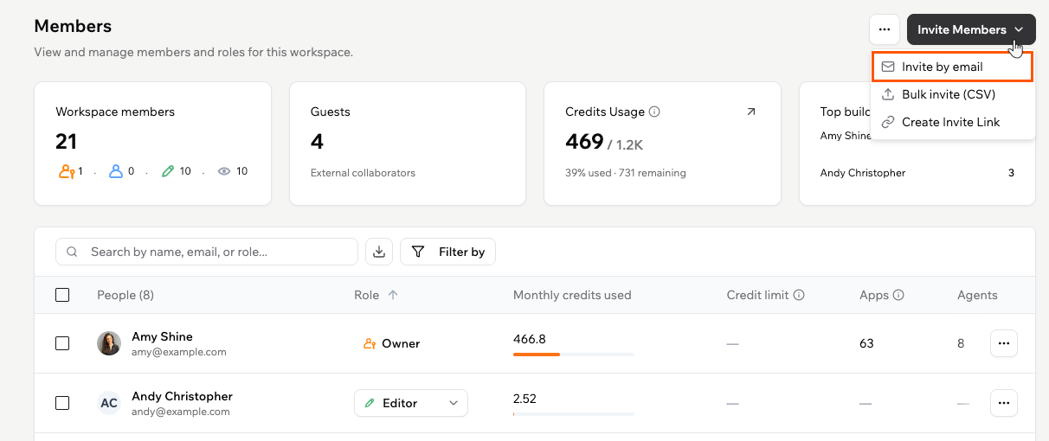Toggle the select-all checkbox in table header
The height and width of the screenshot is (441, 1049).
[62, 295]
